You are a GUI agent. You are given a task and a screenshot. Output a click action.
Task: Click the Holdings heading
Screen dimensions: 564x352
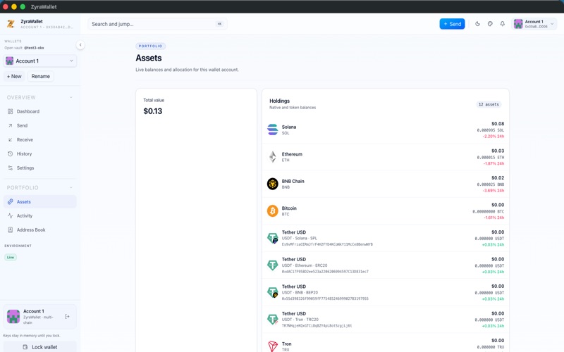279,101
